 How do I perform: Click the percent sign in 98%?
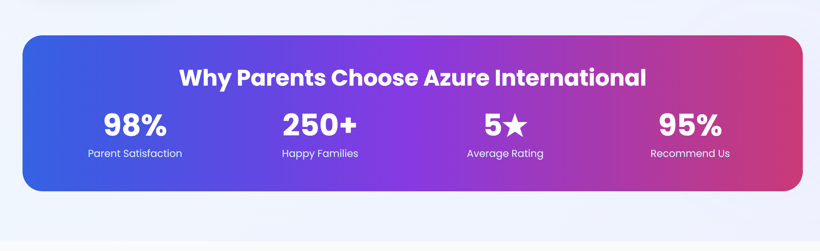154,125
